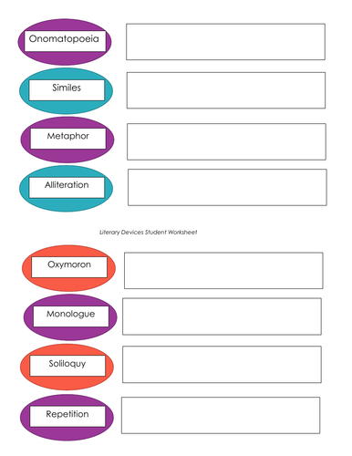The image size is (352, 456).
Task: Select the Monologue label box
Action: point(71,316)
